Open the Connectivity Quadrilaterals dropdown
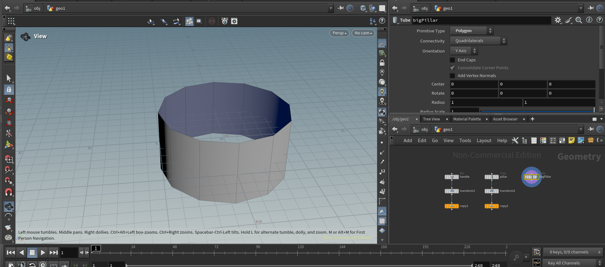This screenshot has height=267, width=605. coord(478,41)
